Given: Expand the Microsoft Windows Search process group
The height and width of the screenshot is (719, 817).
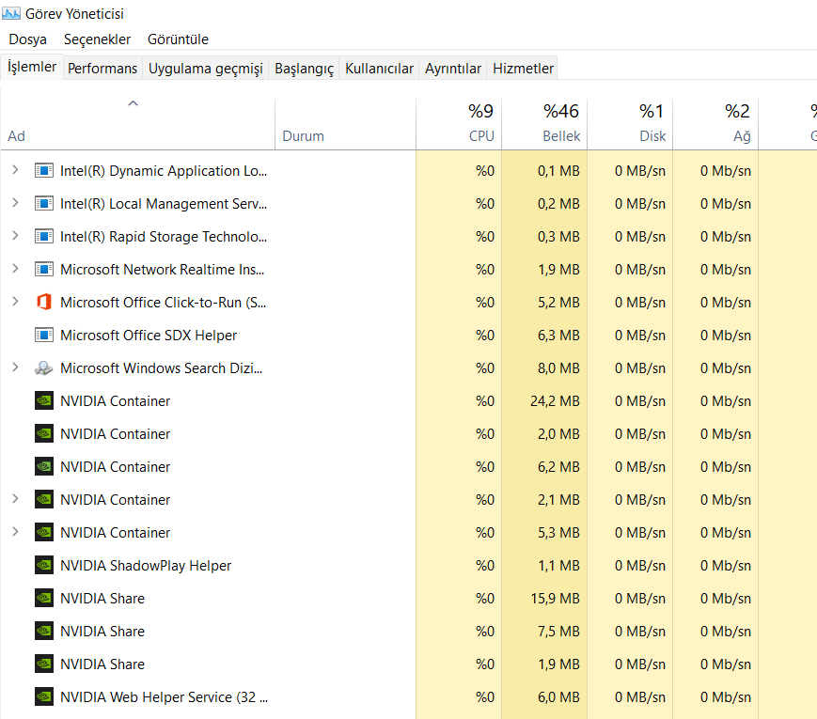Looking at the screenshot, I should coord(14,367).
